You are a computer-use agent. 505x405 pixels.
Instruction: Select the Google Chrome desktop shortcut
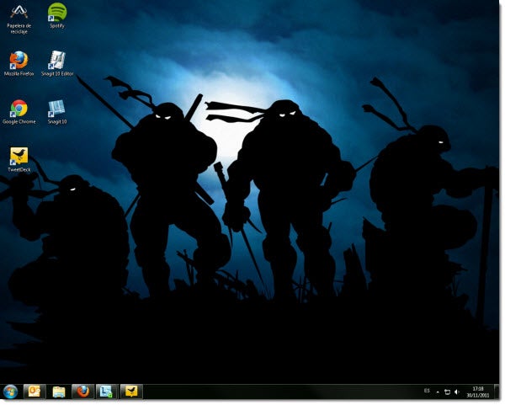tap(19, 112)
